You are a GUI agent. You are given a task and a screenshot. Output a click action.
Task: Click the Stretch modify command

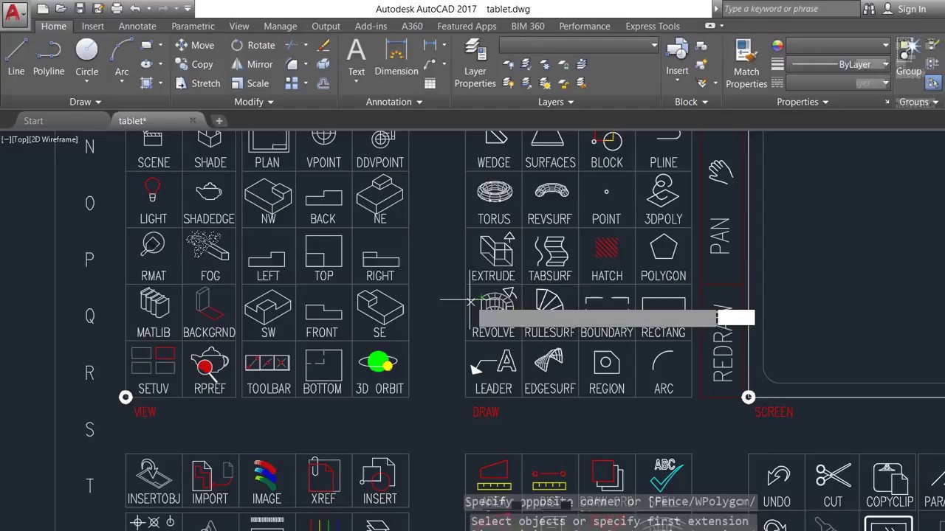coord(198,83)
